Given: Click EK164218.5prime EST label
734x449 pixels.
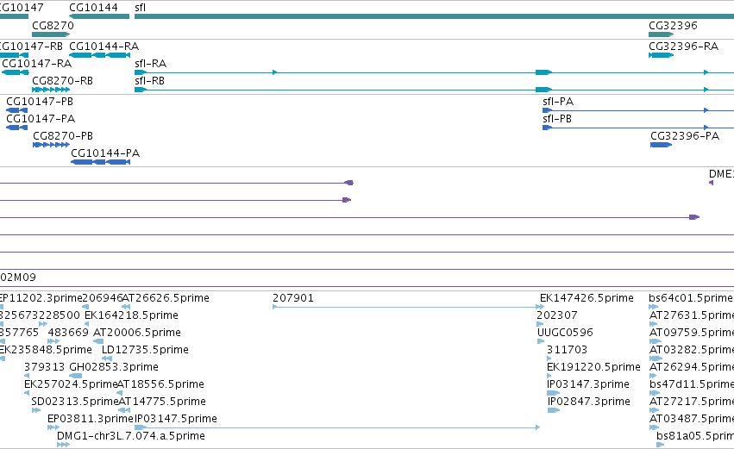Looking at the screenshot, I should coord(132,315).
